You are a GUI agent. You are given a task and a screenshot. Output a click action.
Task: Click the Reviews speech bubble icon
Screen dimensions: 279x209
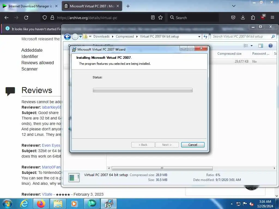pos(10,91)
